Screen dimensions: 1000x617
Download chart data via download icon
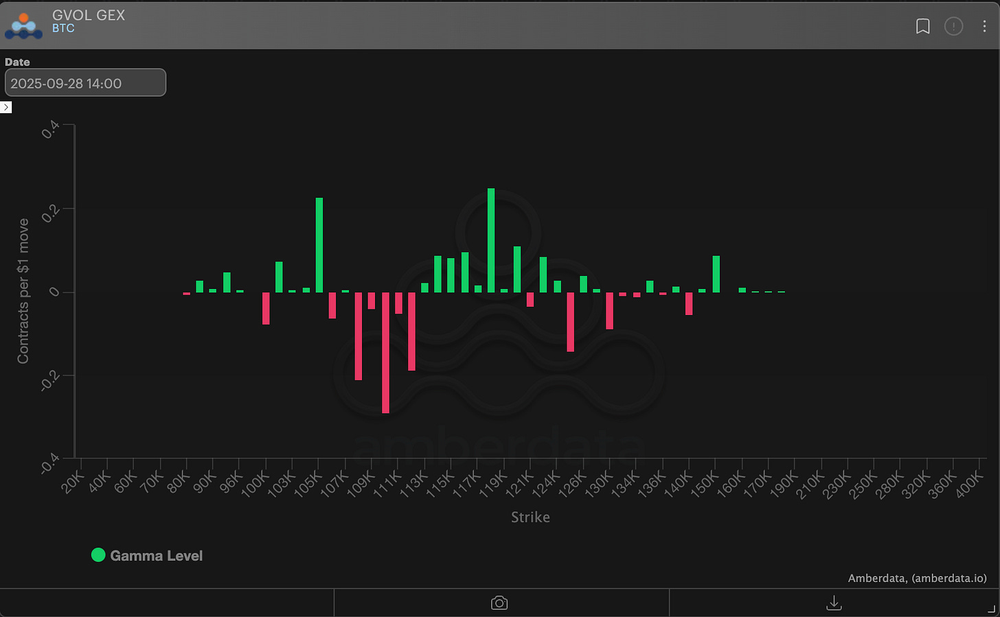pyautogui.click(x=834, y=603)
